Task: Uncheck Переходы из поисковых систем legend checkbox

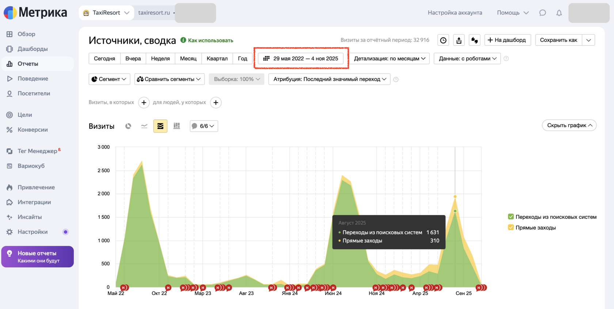Action: pyautogui.click(x=511, y=217)
